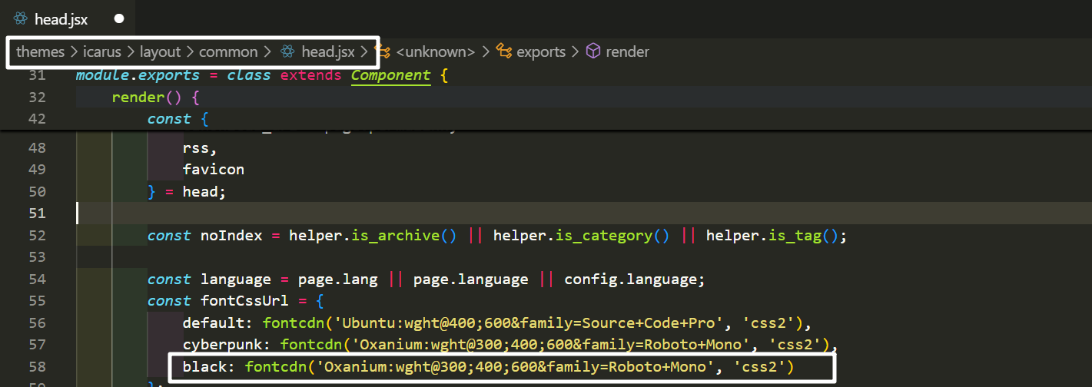Image resolution: width=1092 pixels, height=387 pixels.
Task: Open the '<unknown>' breadcrumb symbol
Action: coord(436,52)
